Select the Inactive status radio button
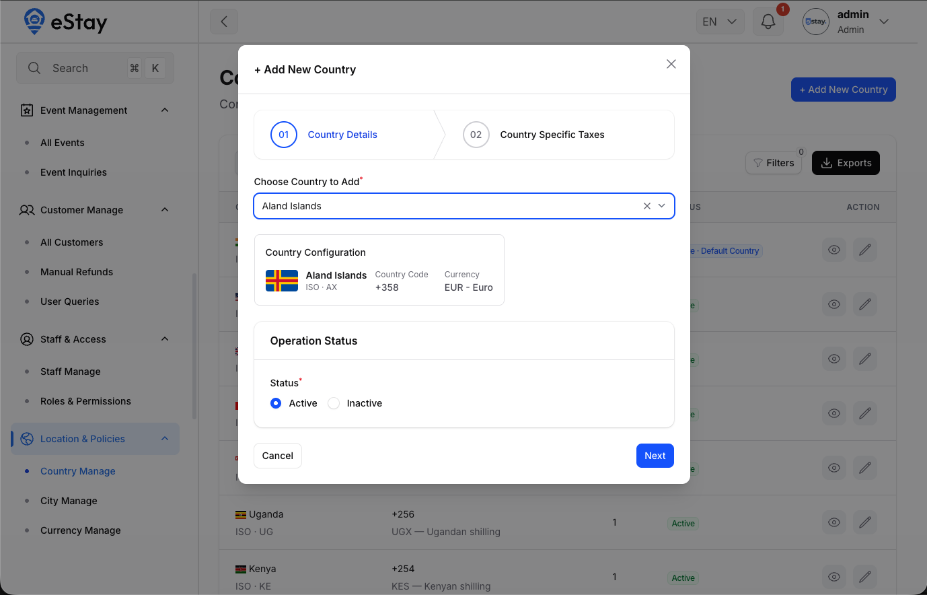 click(x=334, y=403)
